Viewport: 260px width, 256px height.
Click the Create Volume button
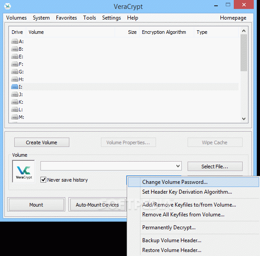click(42, 142)
